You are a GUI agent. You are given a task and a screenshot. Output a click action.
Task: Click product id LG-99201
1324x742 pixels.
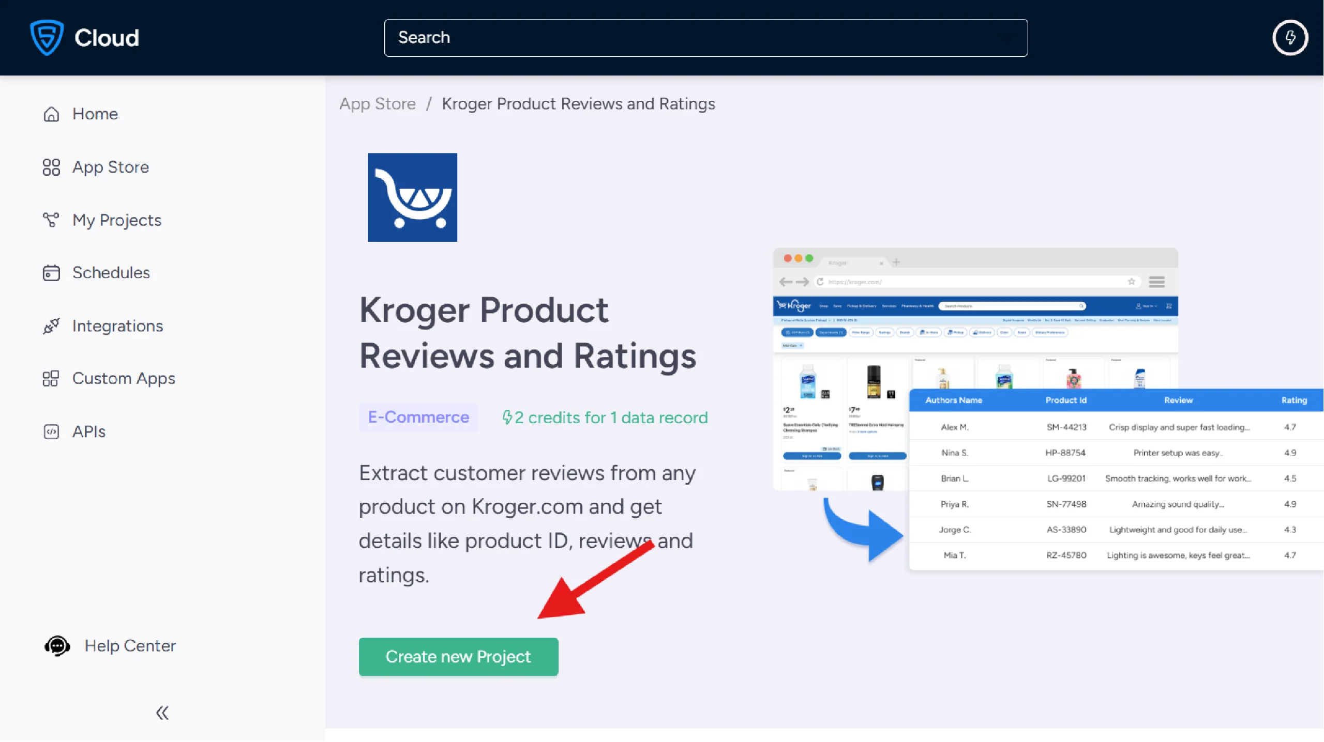pos(1066,478)
